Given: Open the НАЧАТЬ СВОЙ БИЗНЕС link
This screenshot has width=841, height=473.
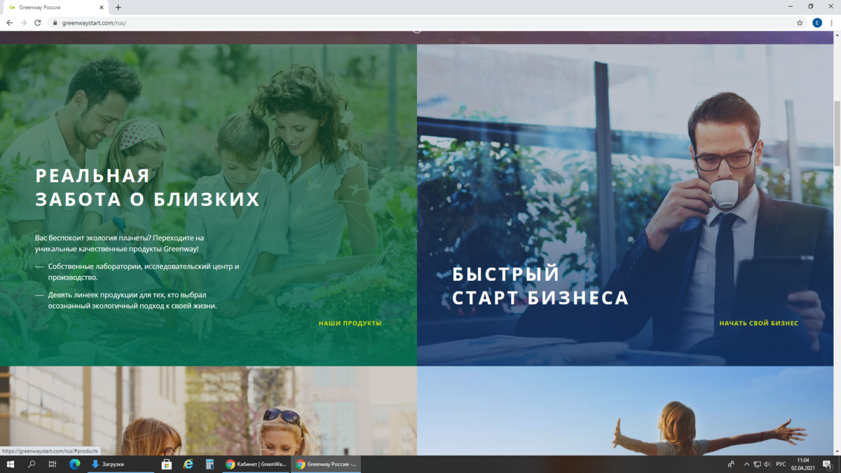Looking at the screenshot, I should (x=758, y=323).
